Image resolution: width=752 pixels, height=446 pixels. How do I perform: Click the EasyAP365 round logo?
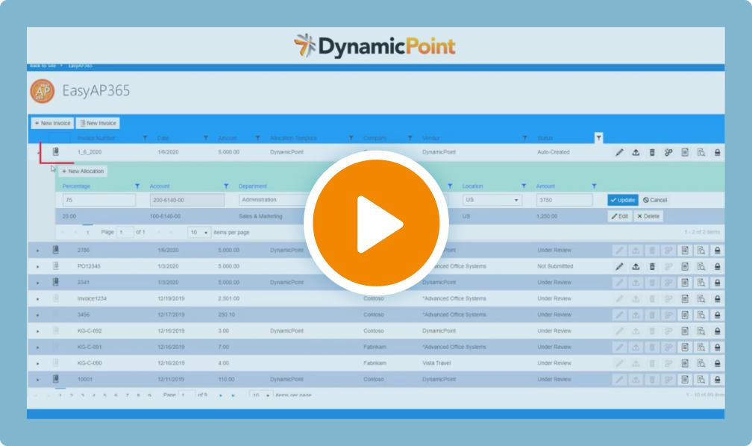coord(43,91)
